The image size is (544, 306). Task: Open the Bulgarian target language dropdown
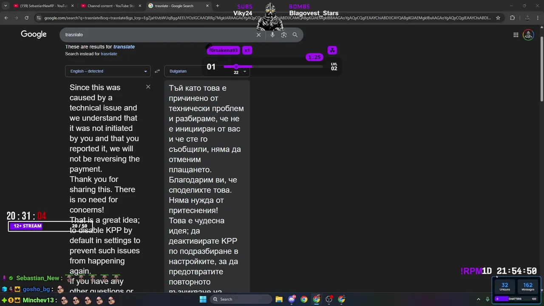(x=207, y=71)
